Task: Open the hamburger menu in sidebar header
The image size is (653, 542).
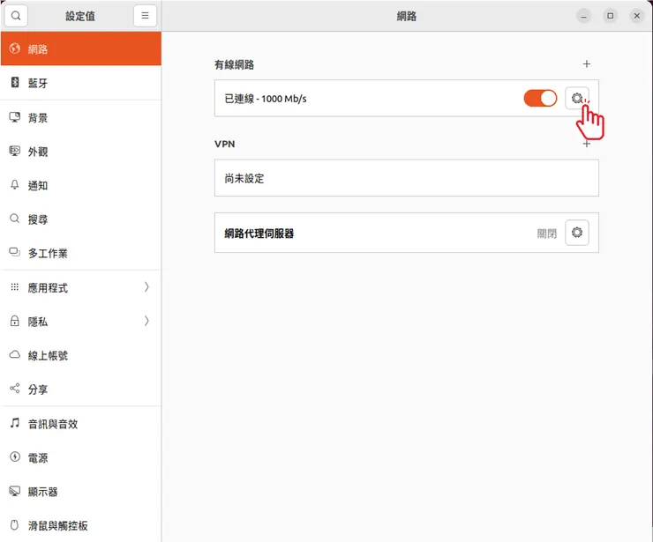Action: pyautogui.click(x=145, y=16)
